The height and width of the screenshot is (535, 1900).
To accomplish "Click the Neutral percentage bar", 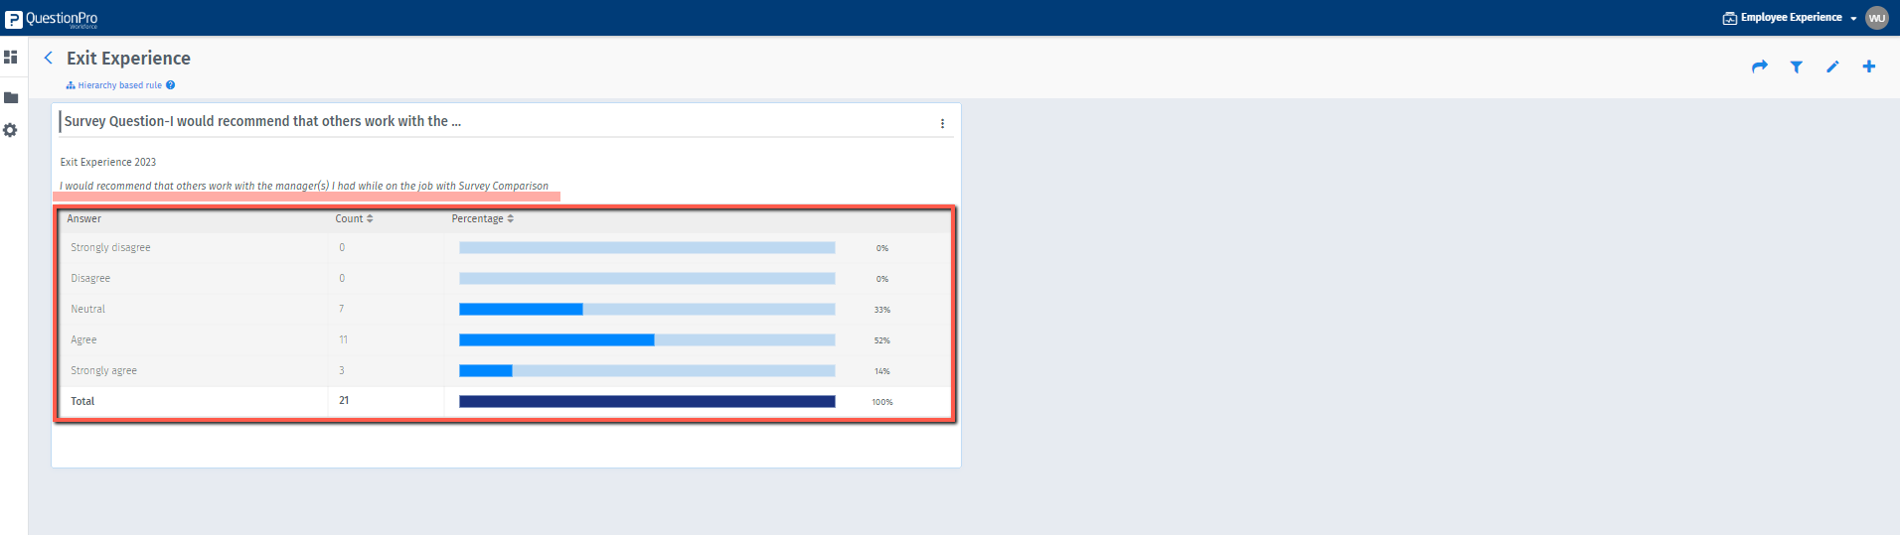I will (x=647, y=309).
